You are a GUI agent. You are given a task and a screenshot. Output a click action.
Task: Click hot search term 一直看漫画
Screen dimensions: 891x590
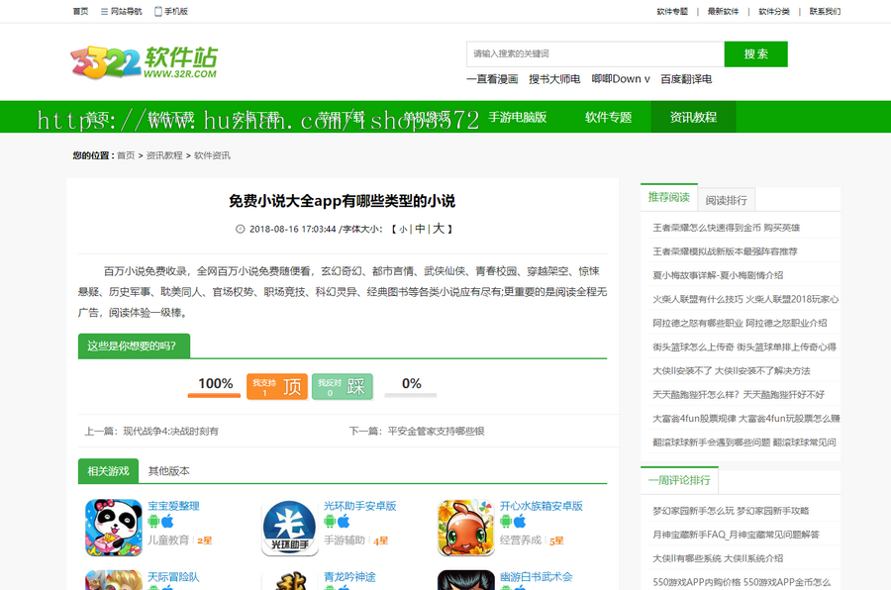[x=492, y=79]
